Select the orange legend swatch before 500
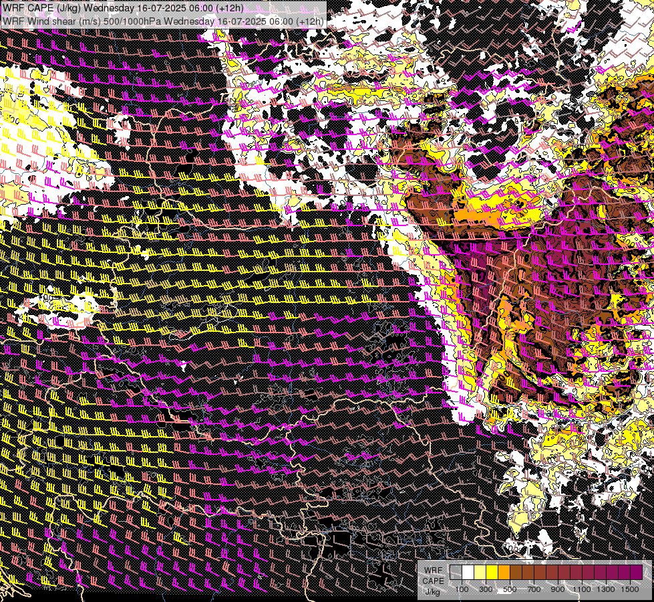 click(504, 573)
